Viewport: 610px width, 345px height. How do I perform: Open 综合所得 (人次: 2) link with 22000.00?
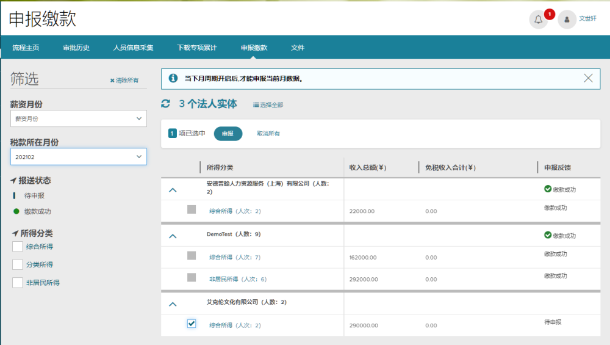coord(235,211)
